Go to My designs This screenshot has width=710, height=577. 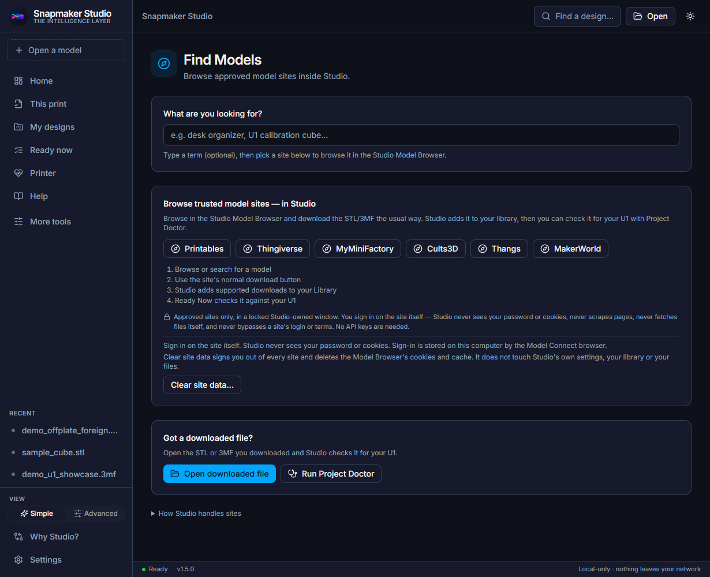pos(66,127)
